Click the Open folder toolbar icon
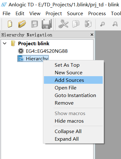This screenshot has width=121, height=159. [x=22, y=24]
